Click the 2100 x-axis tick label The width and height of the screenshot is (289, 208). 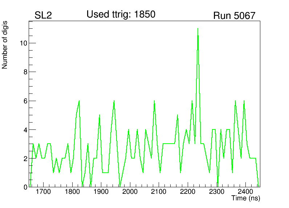click(x=159, y=192)
